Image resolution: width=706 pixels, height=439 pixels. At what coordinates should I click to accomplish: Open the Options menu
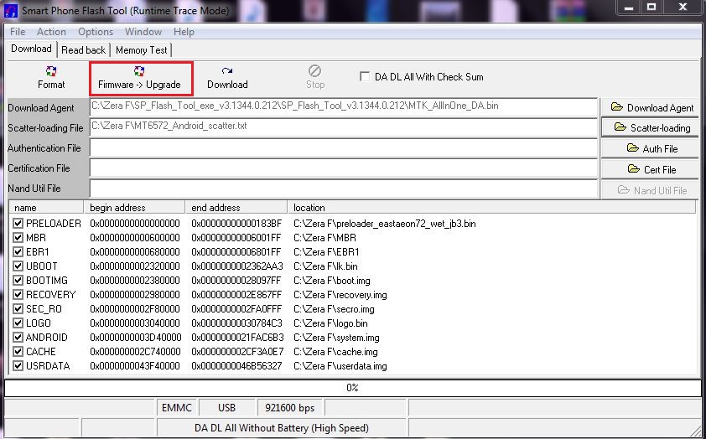click(96, 32)
